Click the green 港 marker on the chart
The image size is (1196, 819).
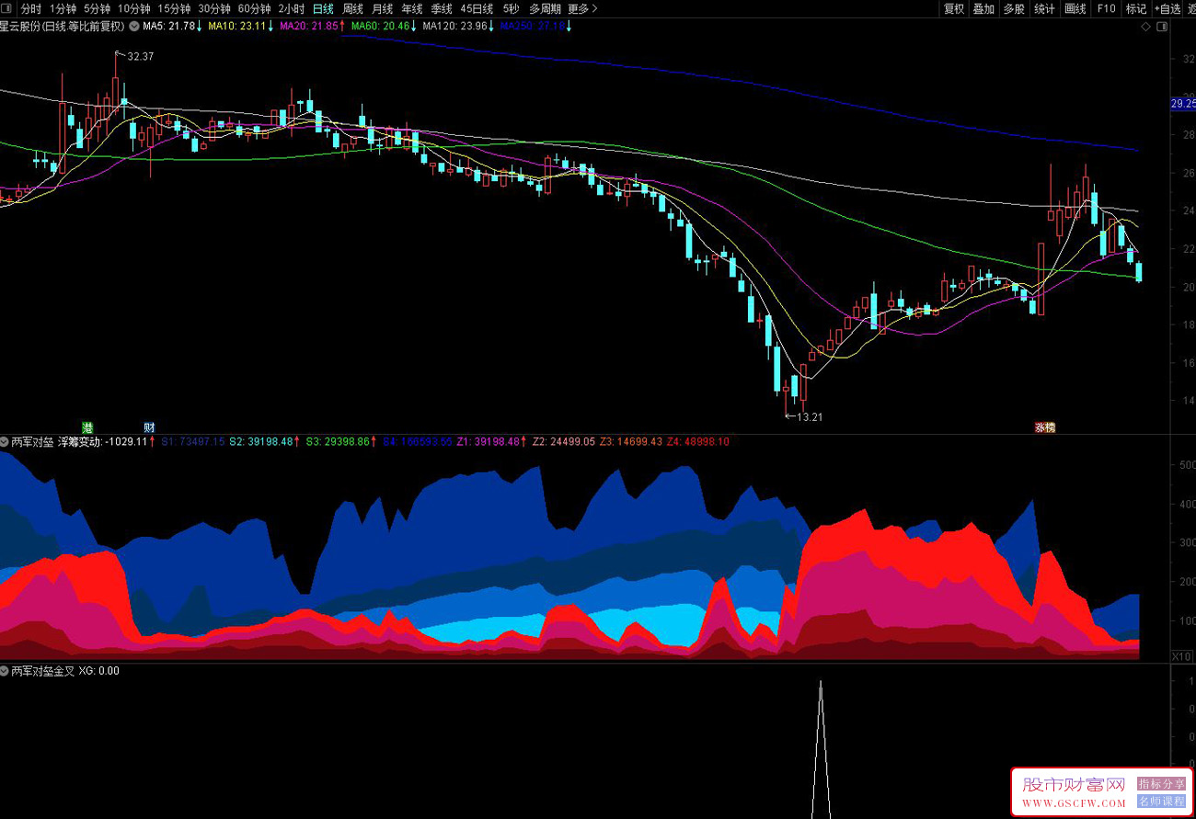click(88, 427)
